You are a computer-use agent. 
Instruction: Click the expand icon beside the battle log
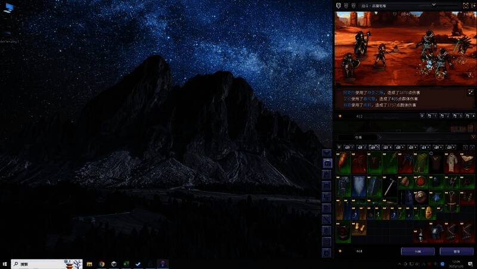click(x=470, y=93)
